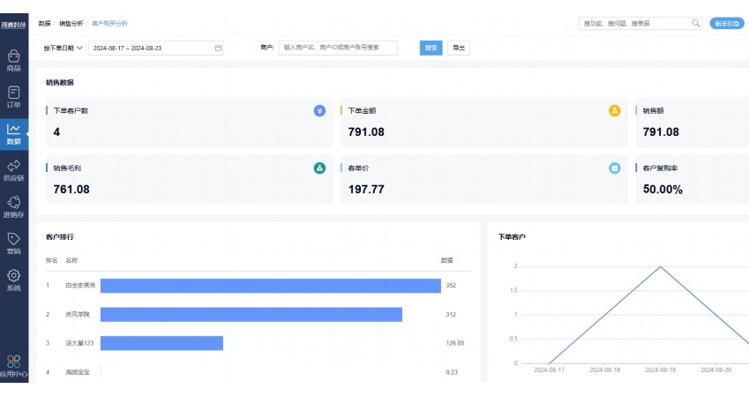Click the 导出 export button
This screenshot has width=749, height=396.
[x=458, y=48]
